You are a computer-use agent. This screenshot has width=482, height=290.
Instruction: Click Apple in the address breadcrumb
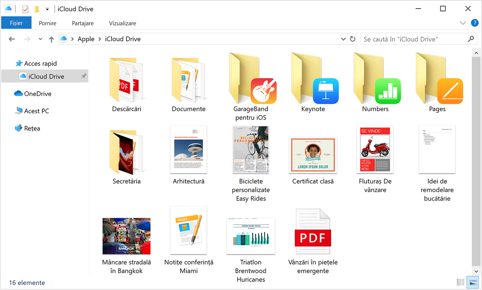point(86,39)
